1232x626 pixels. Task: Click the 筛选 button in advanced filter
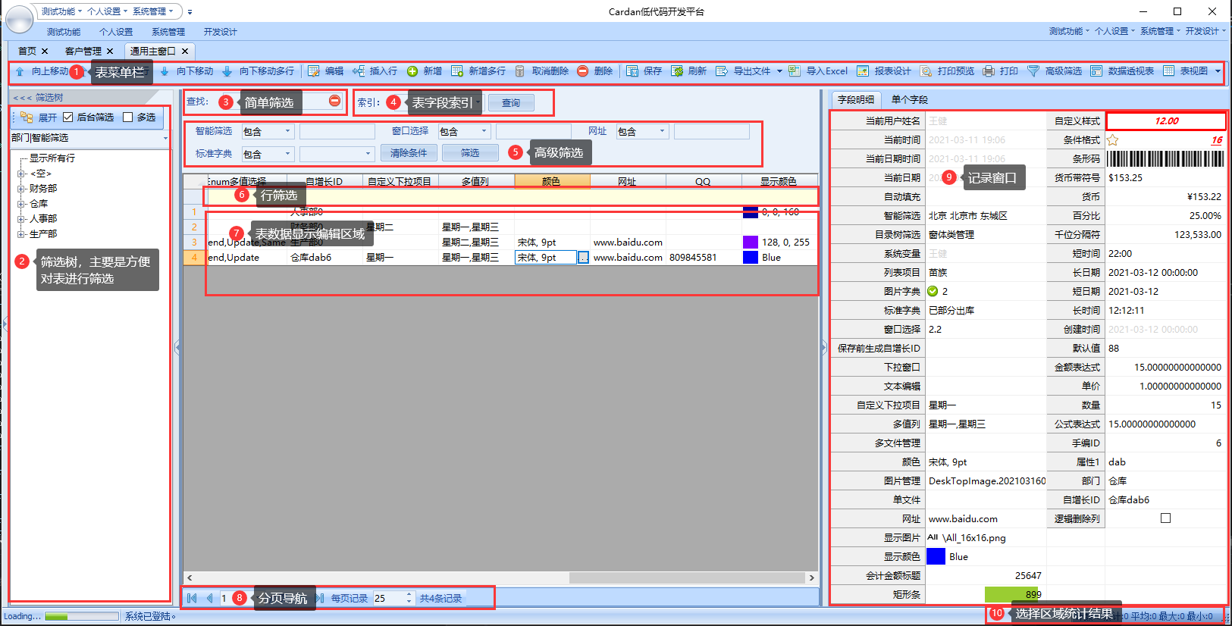pyautogui.click(x=470, y=153)
